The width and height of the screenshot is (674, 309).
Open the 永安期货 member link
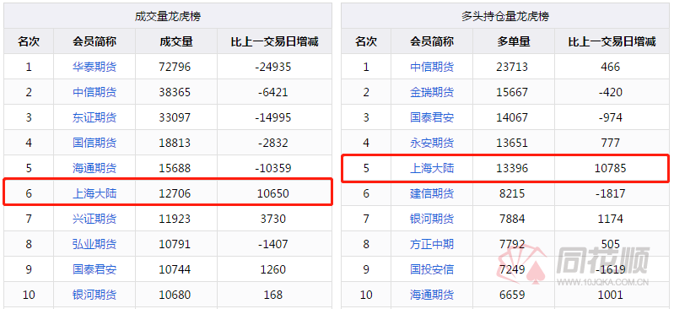(432, 143)
